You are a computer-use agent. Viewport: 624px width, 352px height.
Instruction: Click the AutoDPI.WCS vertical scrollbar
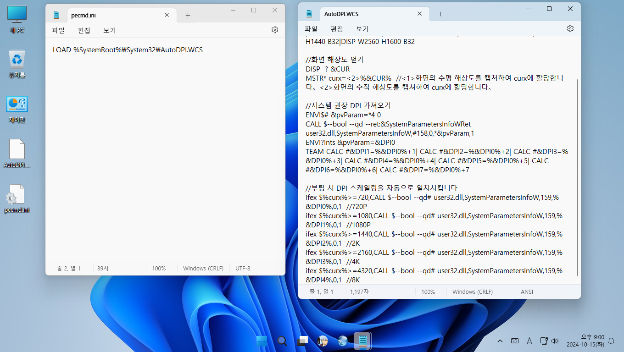click(578, 178)
